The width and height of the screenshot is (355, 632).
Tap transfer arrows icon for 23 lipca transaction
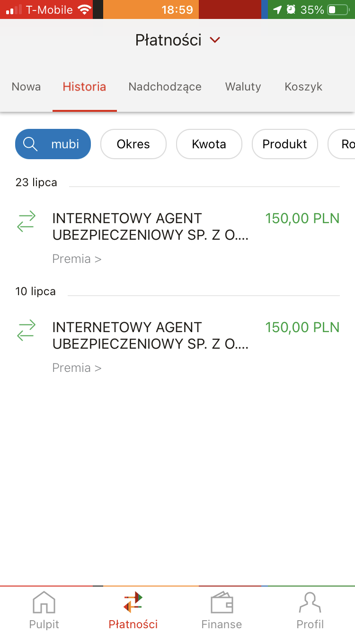point(26,221)
